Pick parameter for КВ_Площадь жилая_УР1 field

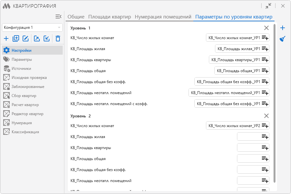click(x=265, y=49)
